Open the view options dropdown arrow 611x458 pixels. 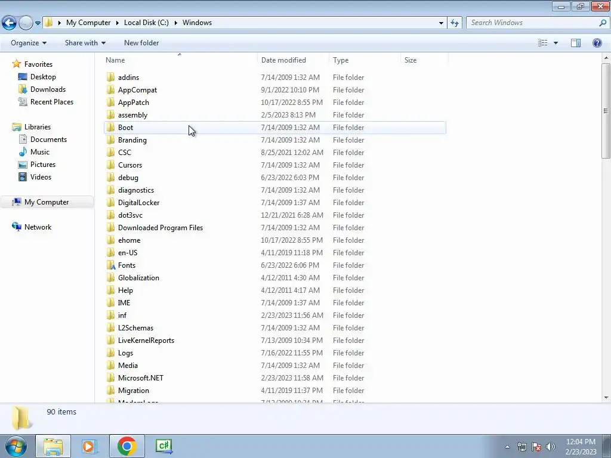[x=556, y=43]
